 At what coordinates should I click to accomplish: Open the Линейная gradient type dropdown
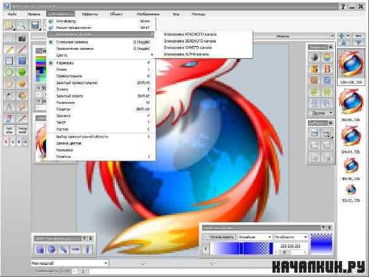click(x=255, y=237)
